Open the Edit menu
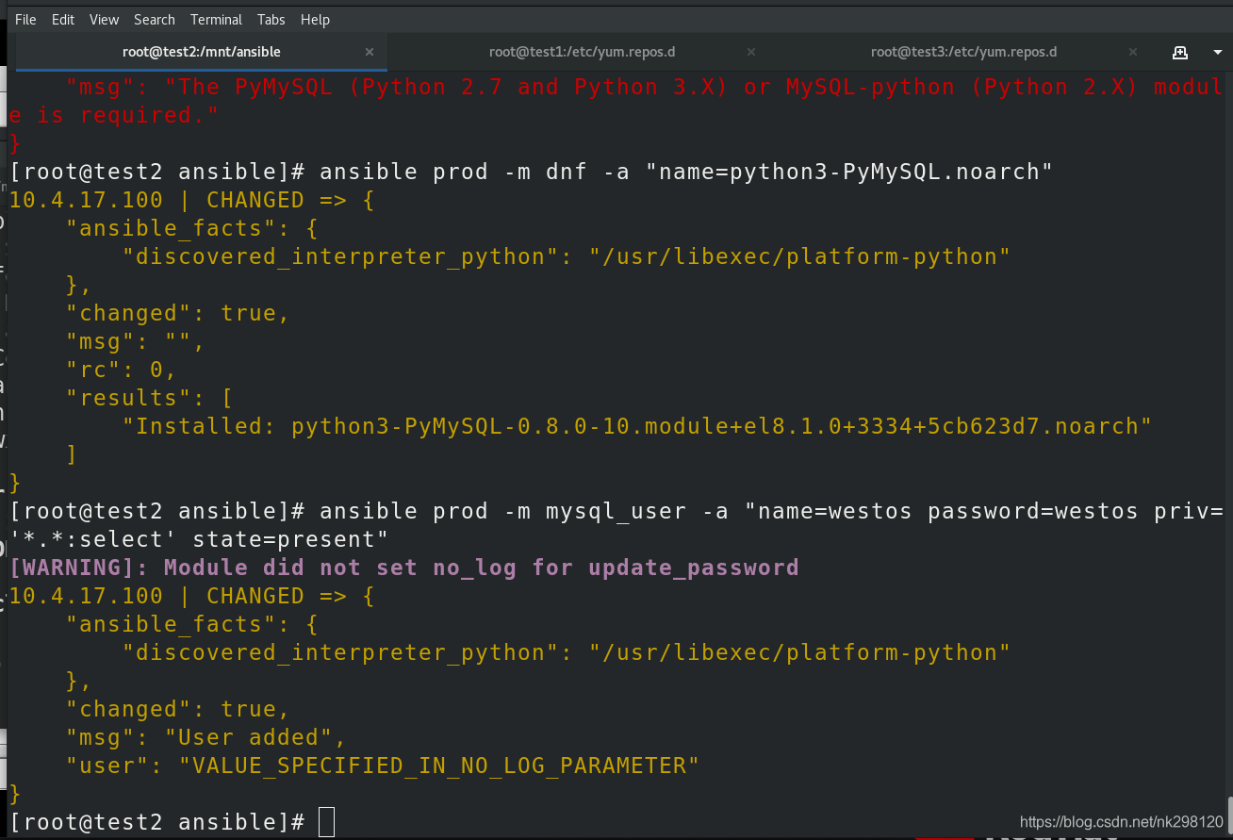This screenshot has width=1233, height=840. pos(63,19)
